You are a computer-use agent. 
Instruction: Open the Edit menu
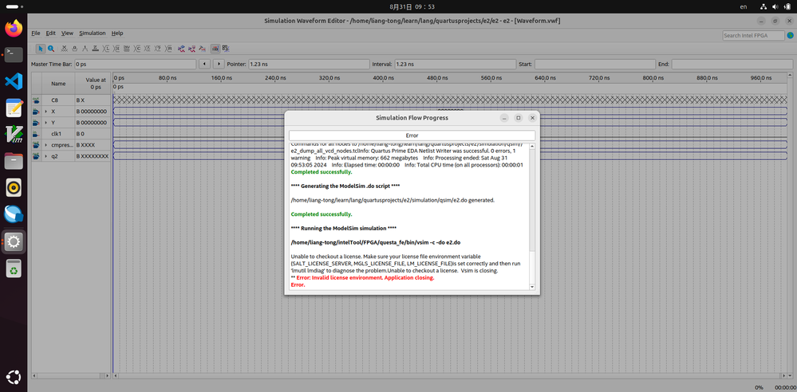pyautogui.click(x=51, y=33)
